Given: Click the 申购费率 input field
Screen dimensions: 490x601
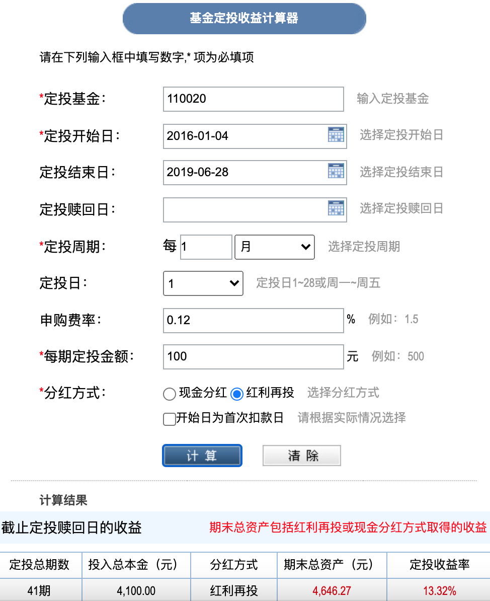Looking at the screenshot, I should point(253,321).
